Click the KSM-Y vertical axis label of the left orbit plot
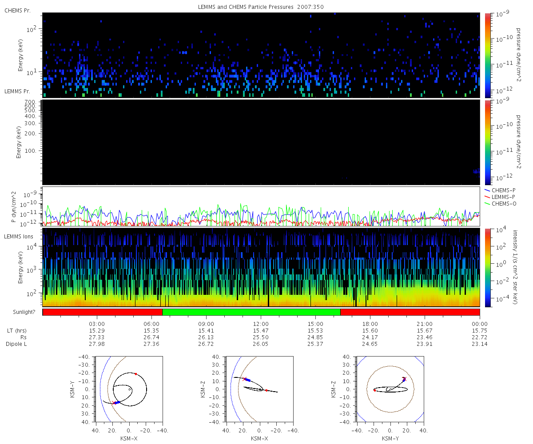Viewport: 533px width, 444px height. [x=72, y=389]
